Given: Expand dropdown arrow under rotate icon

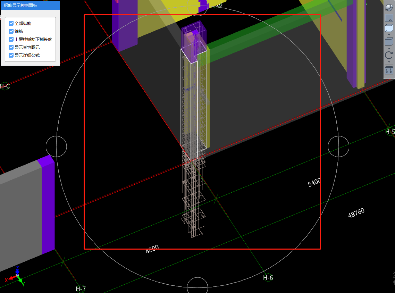Looking at the screenshot, I should [389, 62].
